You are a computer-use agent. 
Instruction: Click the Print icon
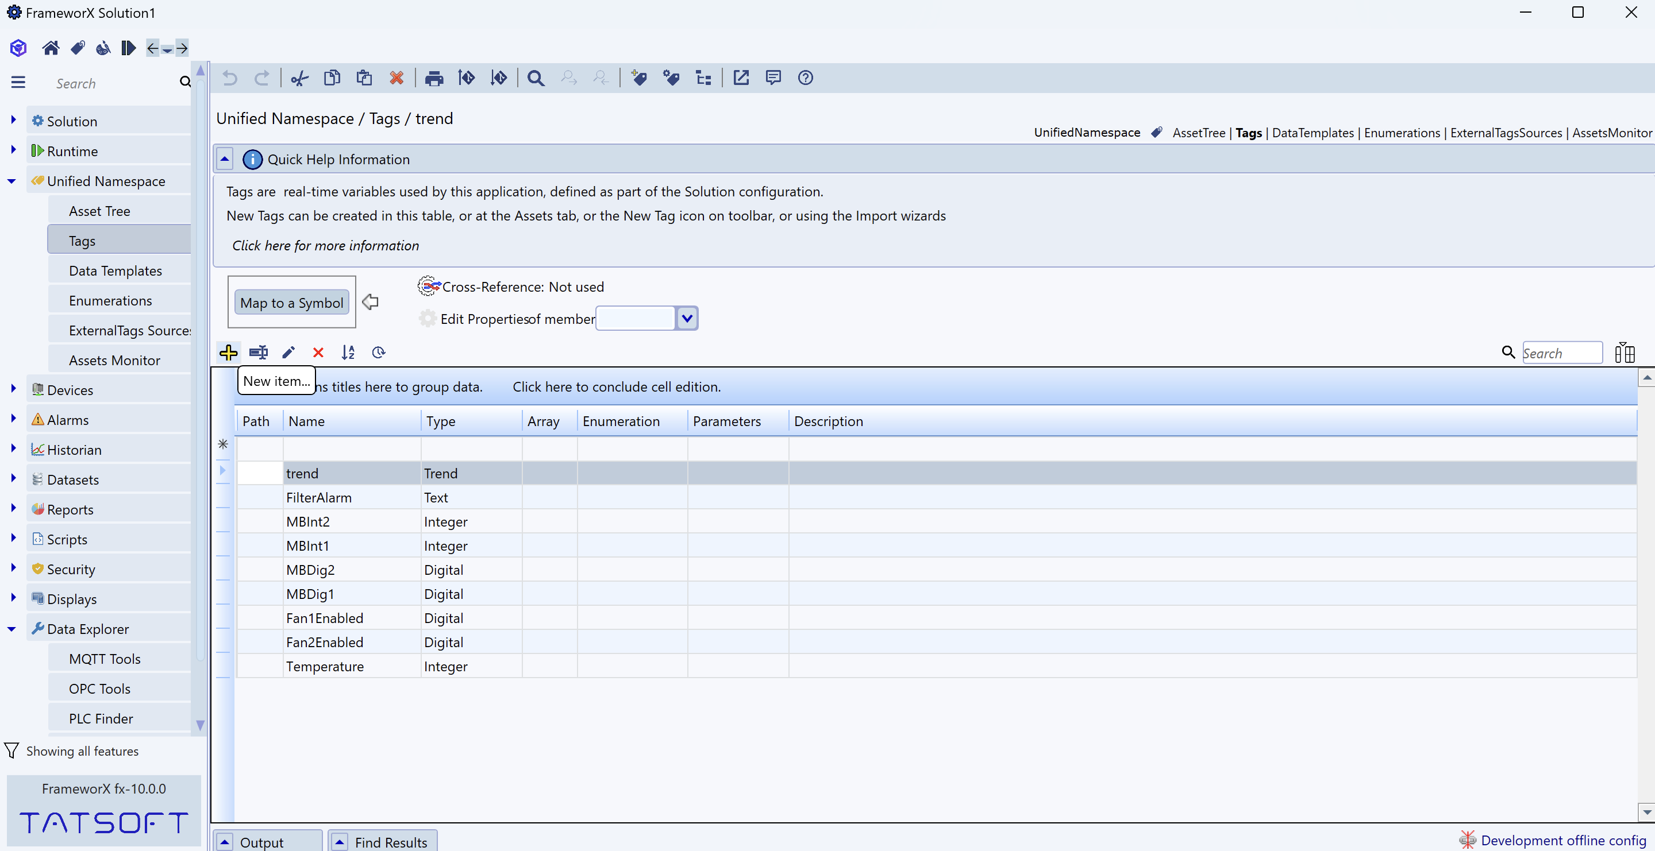[x=434, y=78]
